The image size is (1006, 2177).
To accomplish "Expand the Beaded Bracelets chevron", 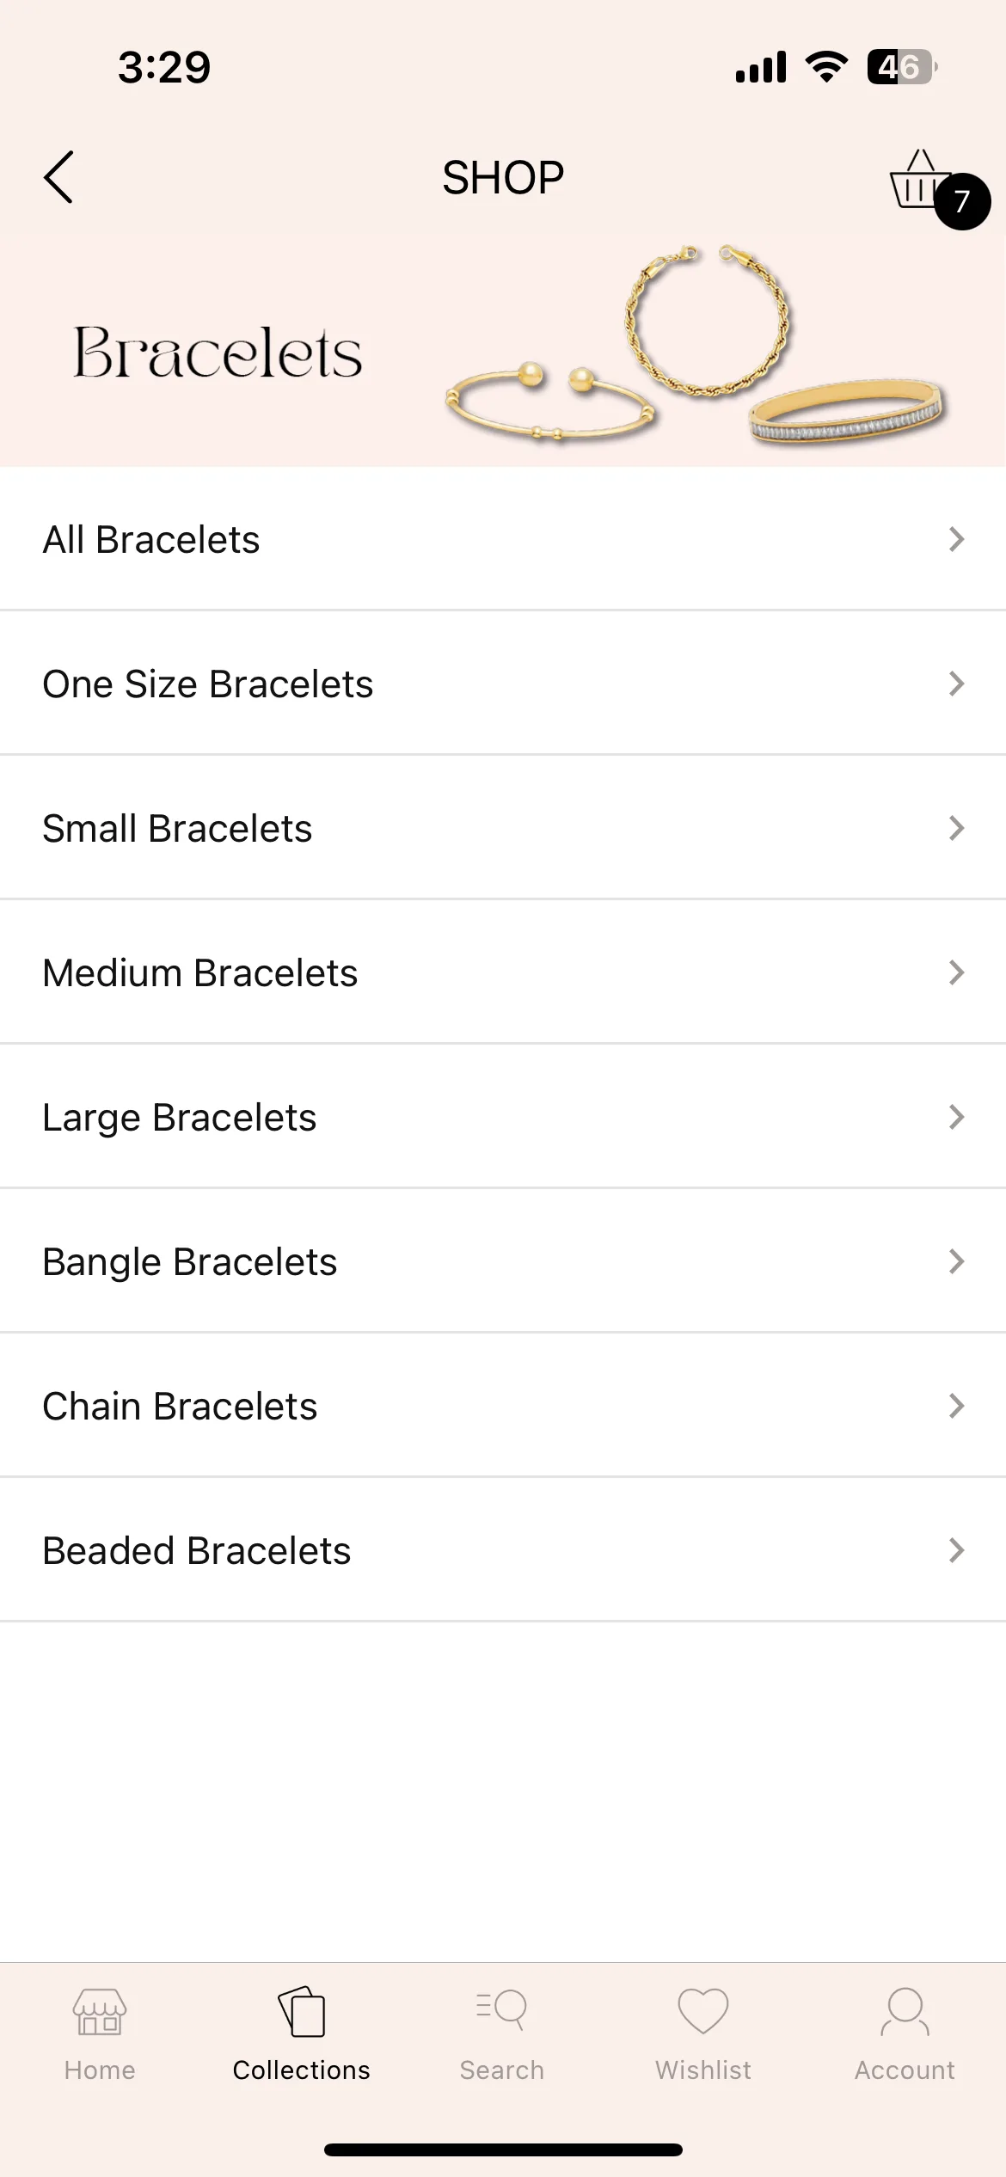I will tap(956, 1550).
